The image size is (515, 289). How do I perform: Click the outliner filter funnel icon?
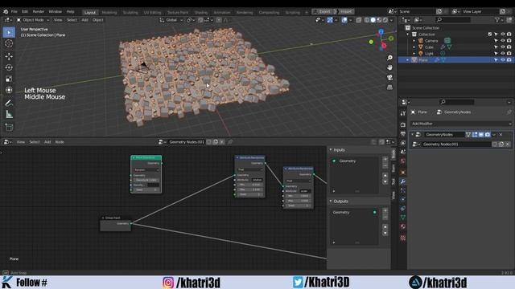pos(497,20)
